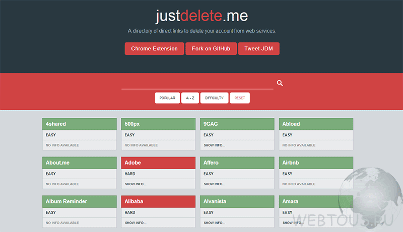Open the Chrome Extension button
Screen dimensions: 403x232
[x=154, y=49]
